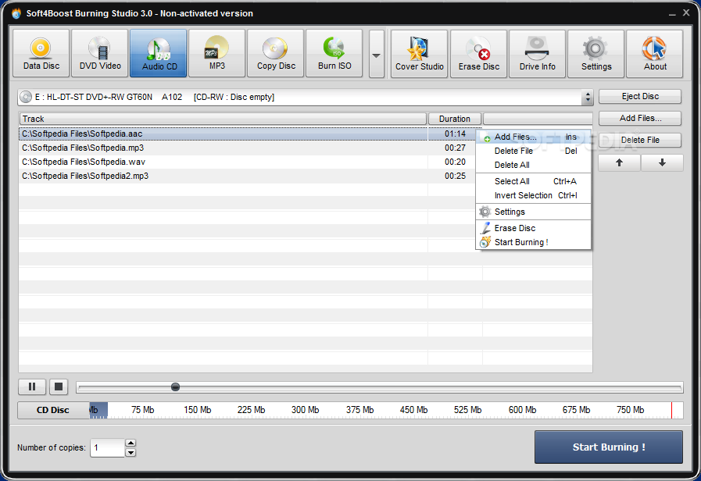This screenshot has width=701, height=481.
Task: Move selected track up
Action: pos(619,163)
